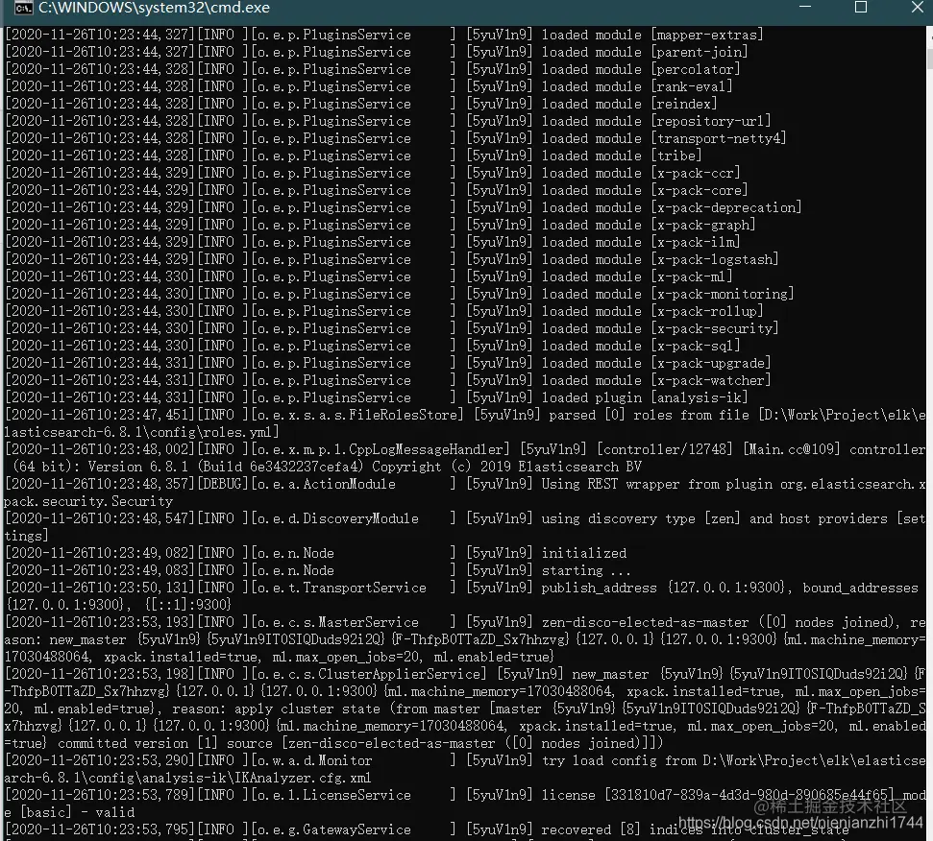The width and height of the screenshot is (933, 841).
Task: Click the text [x-pack-deprecation]
Action: point(725,207)
